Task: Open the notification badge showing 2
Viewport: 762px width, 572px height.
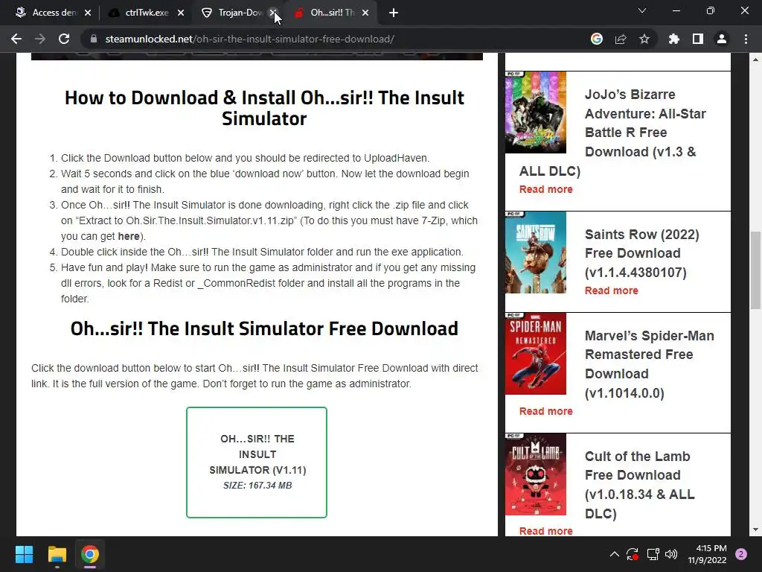Action: coord(741,554)
